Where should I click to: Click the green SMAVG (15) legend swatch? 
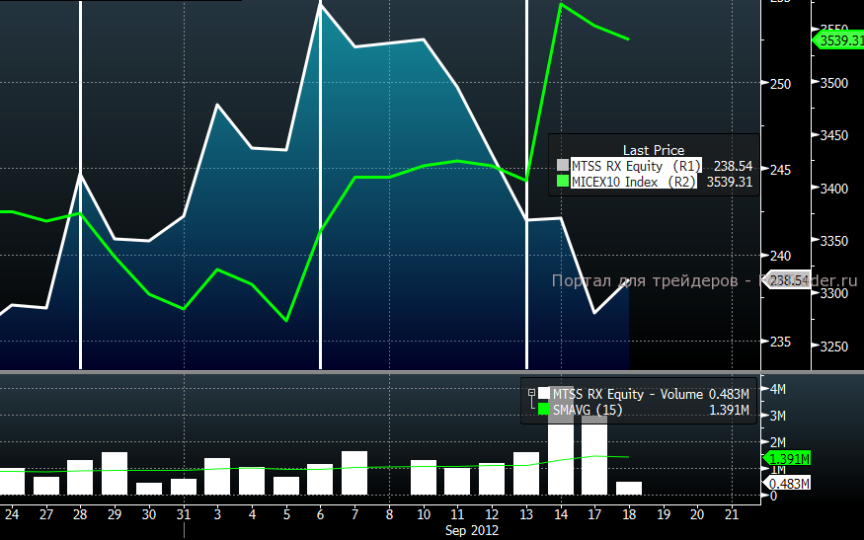pyautogui.click(x=544, y=409)
